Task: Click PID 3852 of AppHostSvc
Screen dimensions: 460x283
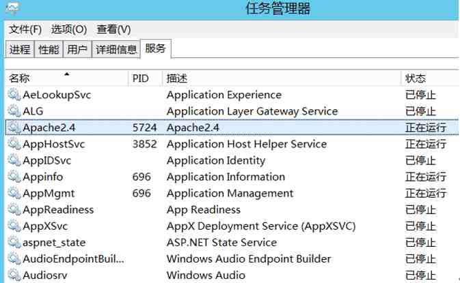Action: pos(144,144)
